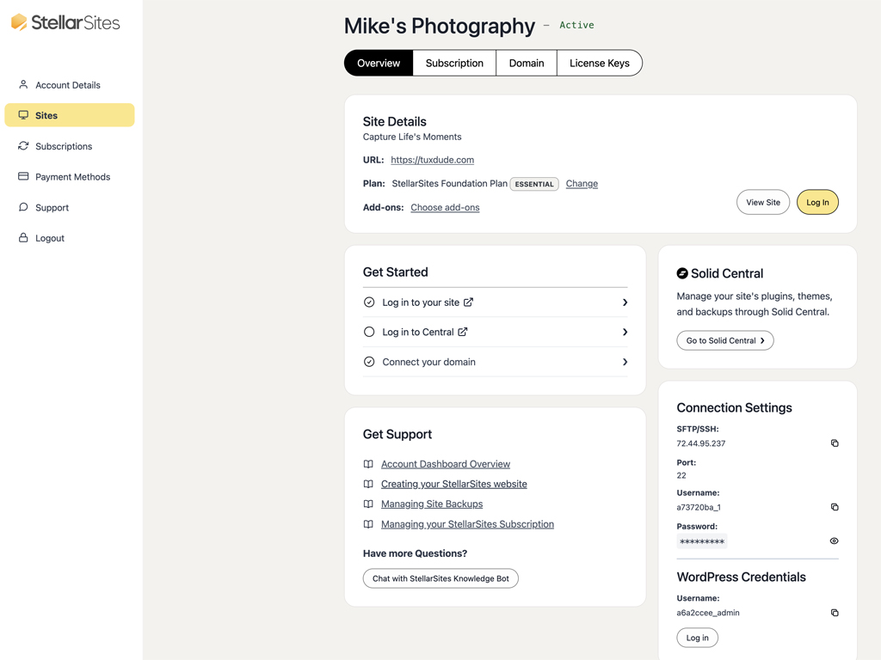Click the Choose add-ons link
Screen dimensions: 881x660
(445, 207)
